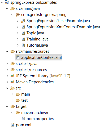
Task: Collapse the src/main/resources folder
Action: click(x=7, y=51)
